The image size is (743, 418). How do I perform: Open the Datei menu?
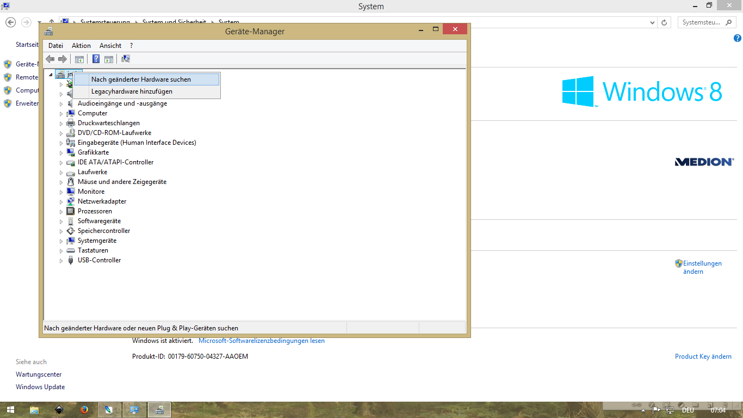click(55, 46)
